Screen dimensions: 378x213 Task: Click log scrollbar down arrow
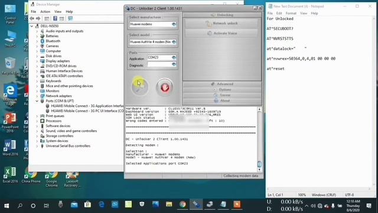259,170
